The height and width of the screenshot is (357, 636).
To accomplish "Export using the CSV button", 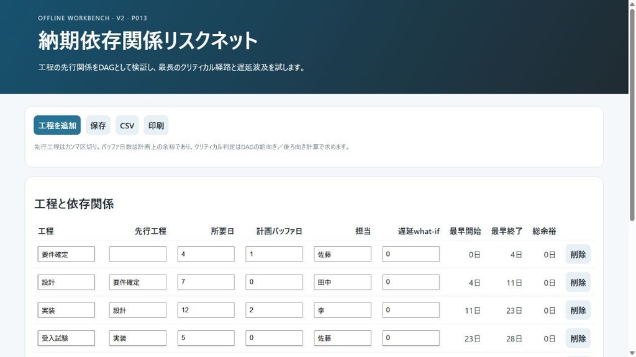I will click(127, 125).
